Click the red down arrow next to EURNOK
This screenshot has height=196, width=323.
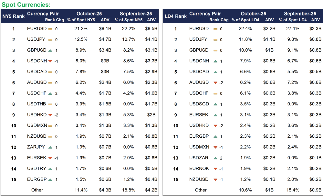(x=215, y=169)
